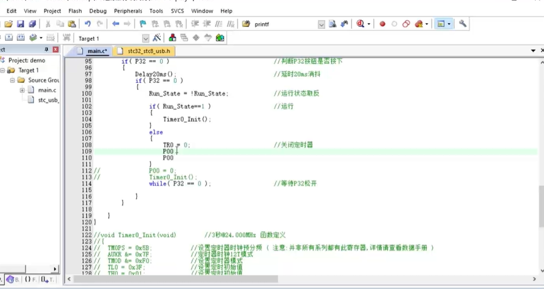Screen dimensions: 544x289
Task: Close the Project panel
Action: pyautogui.click(x=55, y=50)
